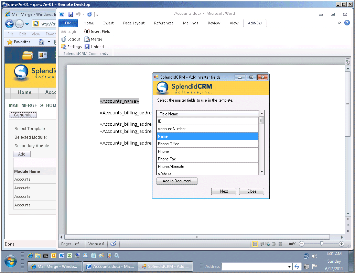Expand the taskbar Address field dropdown
This screenshot has height=273, width=355.
pyautogui.click(x=289, y=267)
